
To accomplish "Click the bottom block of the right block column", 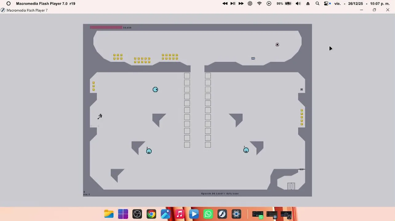I will (208, 145).
